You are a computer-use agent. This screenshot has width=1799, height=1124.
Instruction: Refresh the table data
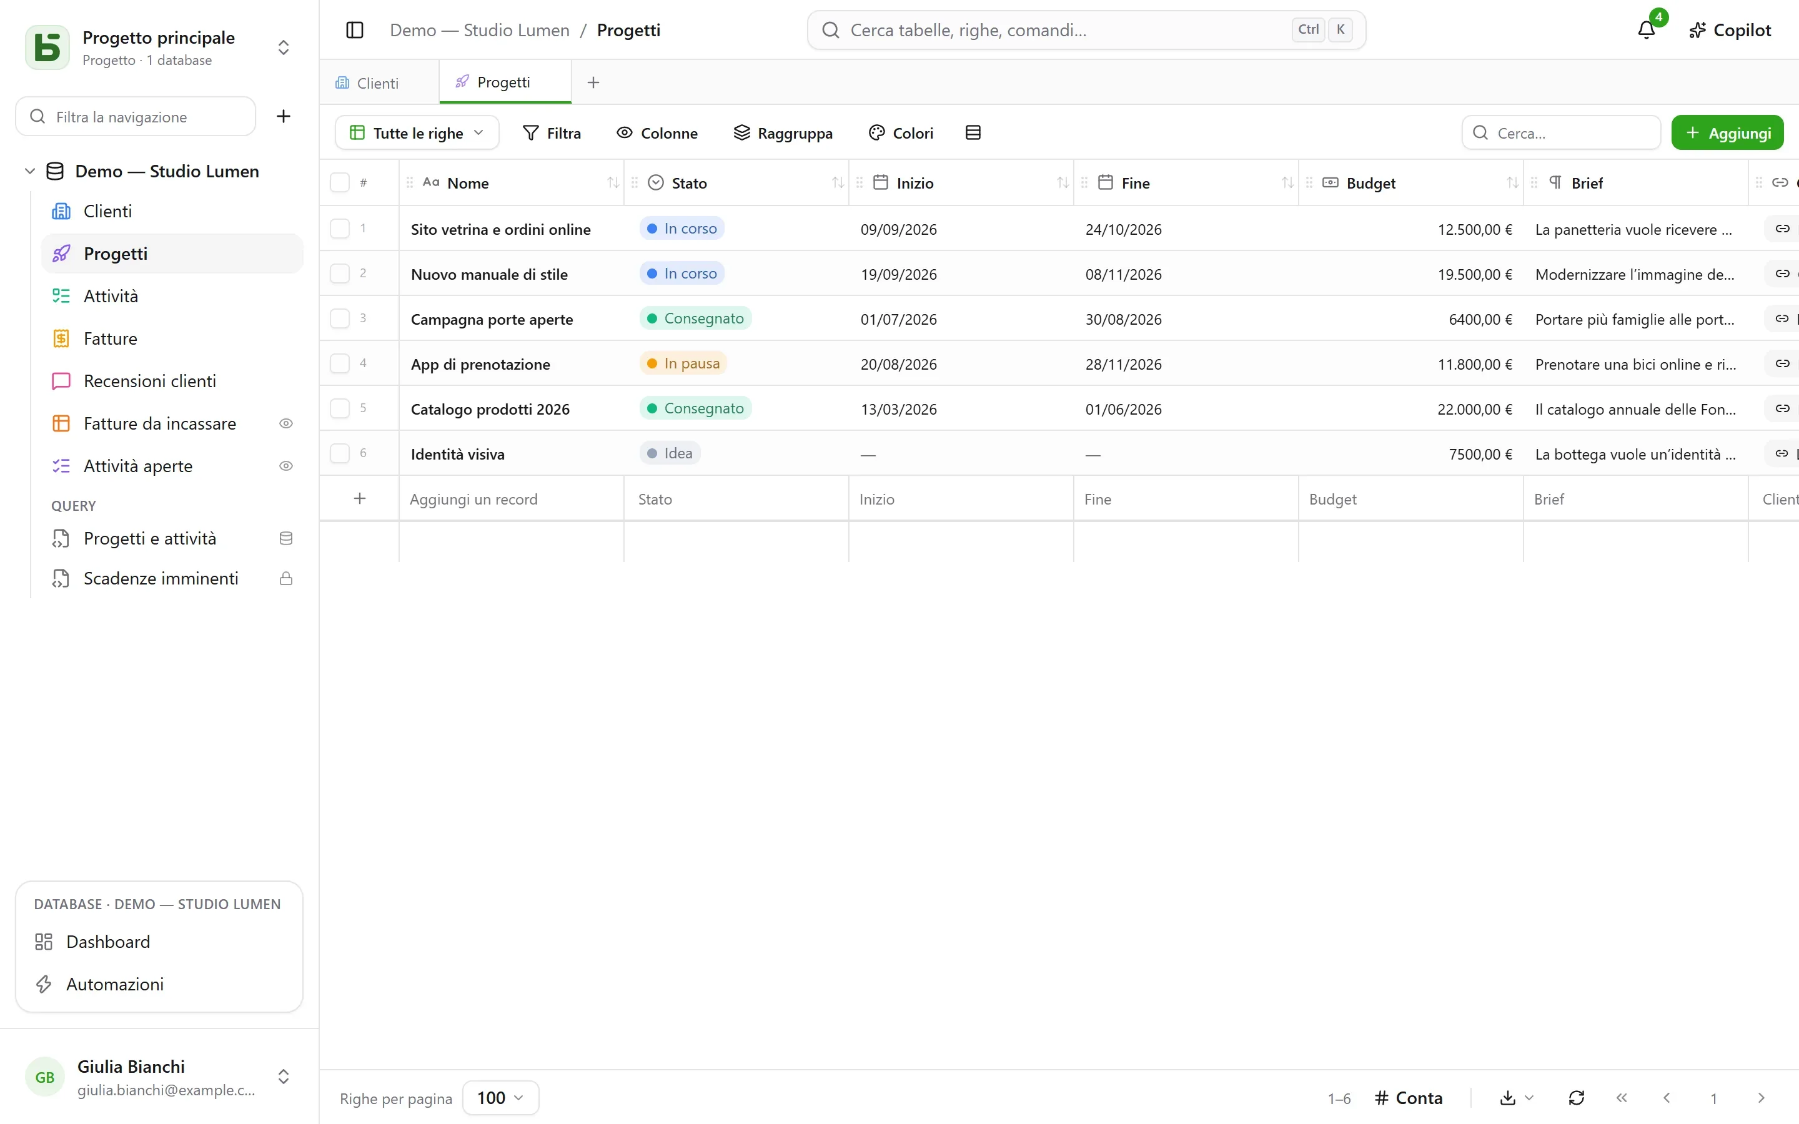tap(1576, 1098)
